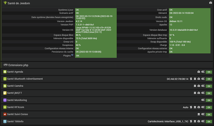Click the OK status for Santé Agenda
The image size is (214, 126).
pos(209,72)
